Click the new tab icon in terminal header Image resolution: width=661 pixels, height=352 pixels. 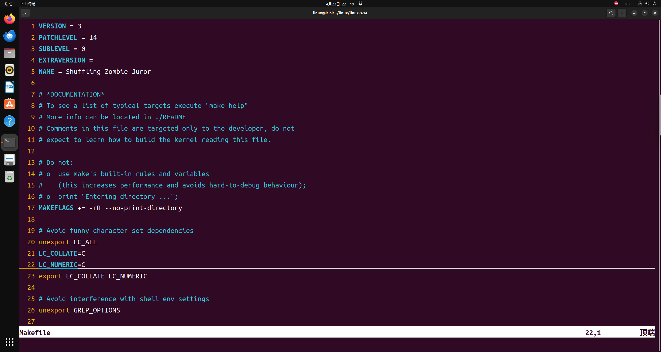(x=25, y=13)
